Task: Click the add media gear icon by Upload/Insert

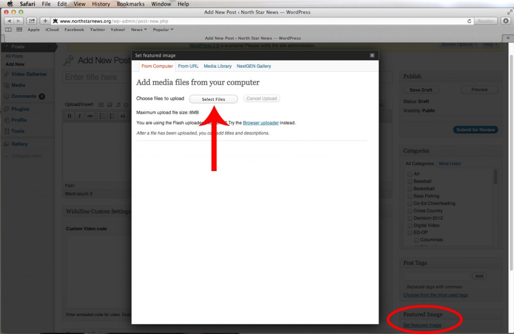Action: (126, 105)
